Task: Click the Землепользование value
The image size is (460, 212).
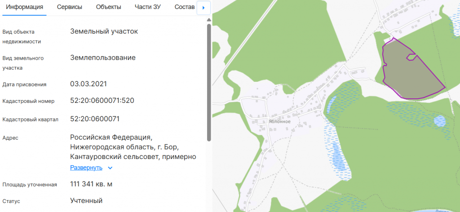Action: [103, 57]
